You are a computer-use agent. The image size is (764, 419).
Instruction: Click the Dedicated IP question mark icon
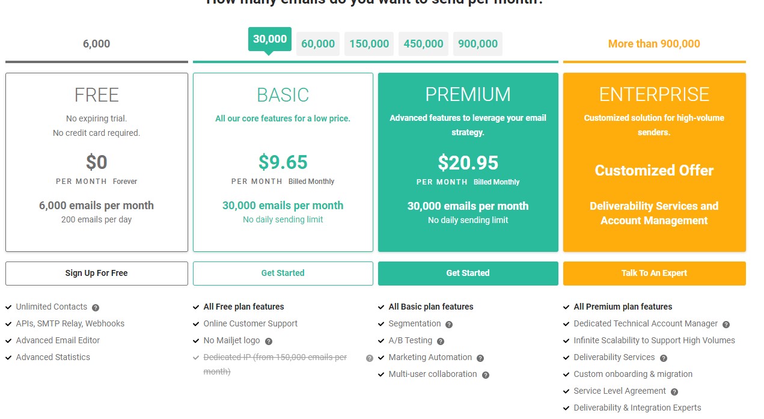coord(370,358)
